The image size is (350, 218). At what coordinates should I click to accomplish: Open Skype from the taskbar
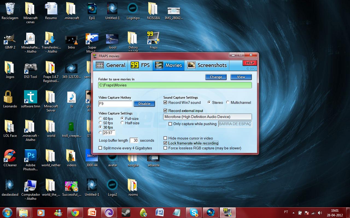(194, 212)
